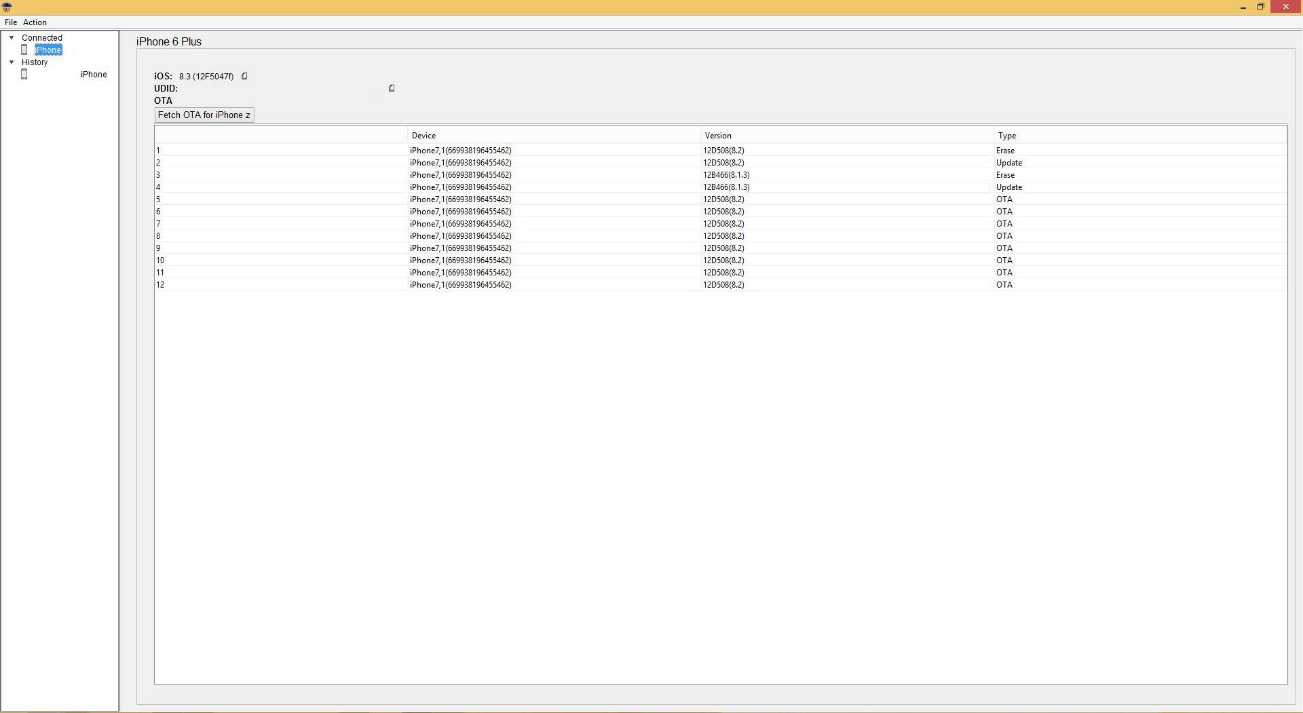
Task: Open the Action menu
Action: 35,22
